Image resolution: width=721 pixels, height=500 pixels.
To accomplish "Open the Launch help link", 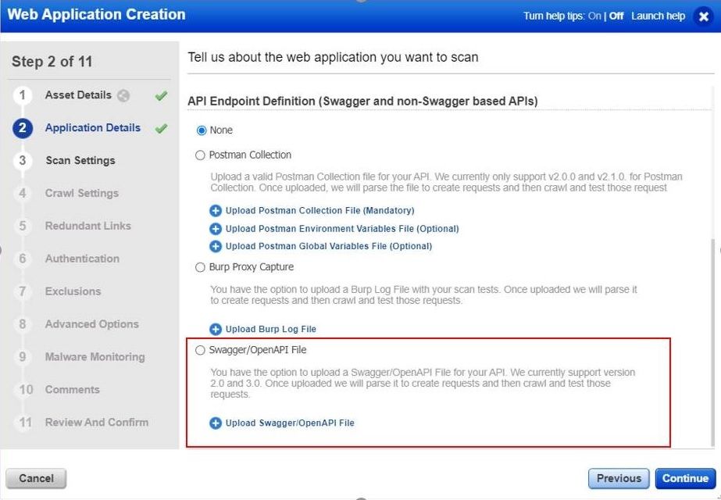I will point(658,16).
